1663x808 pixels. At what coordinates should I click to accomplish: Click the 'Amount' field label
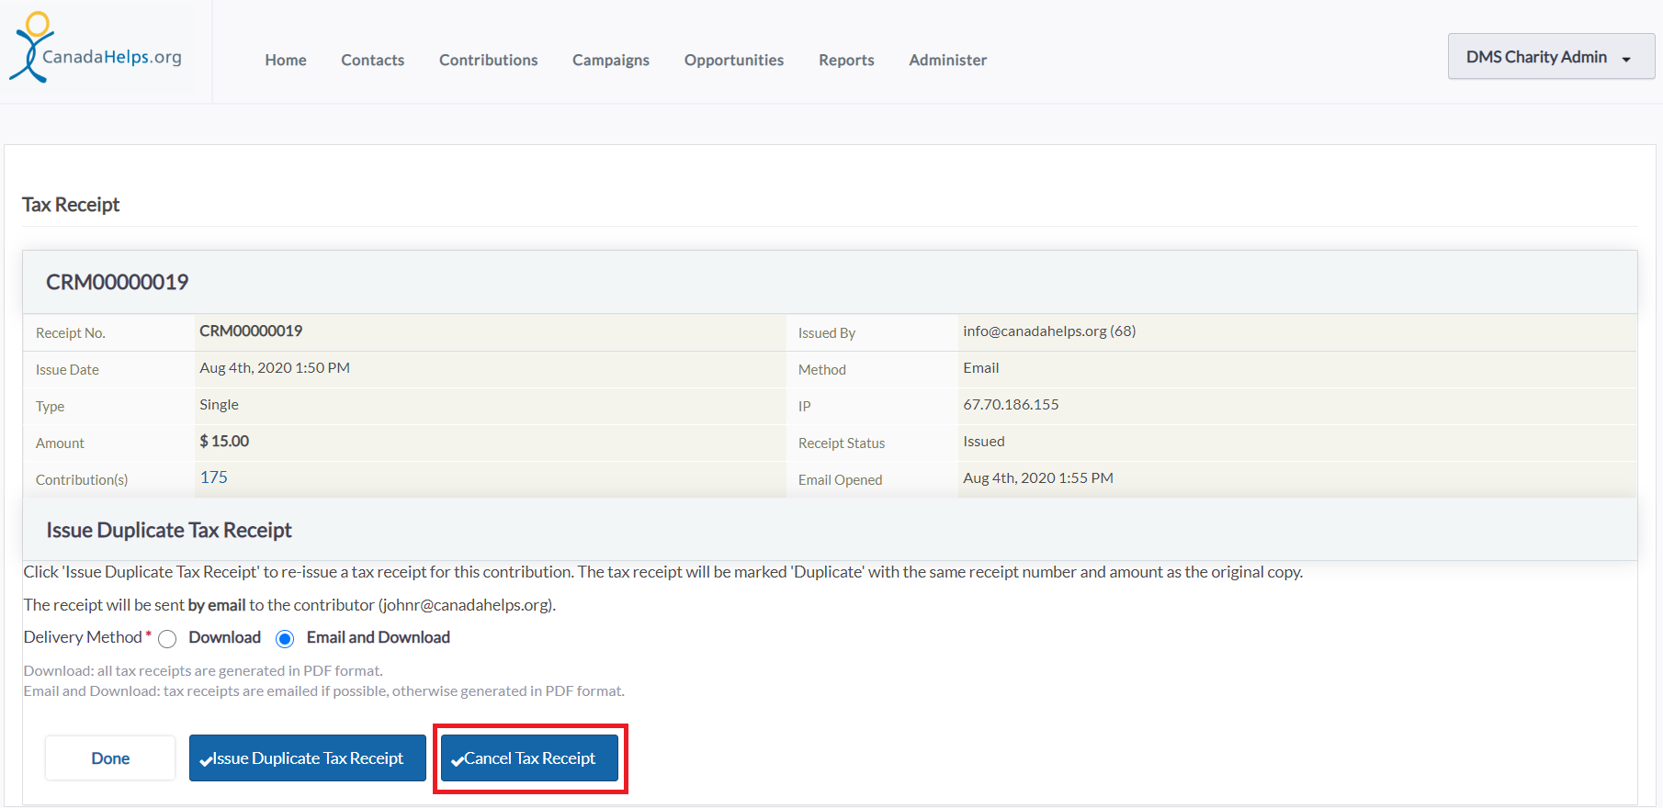(60, 443)
